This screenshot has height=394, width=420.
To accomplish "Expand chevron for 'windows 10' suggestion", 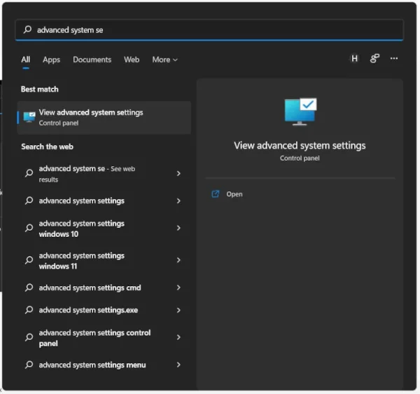I will pyautogui.click(x=178, y=228).
